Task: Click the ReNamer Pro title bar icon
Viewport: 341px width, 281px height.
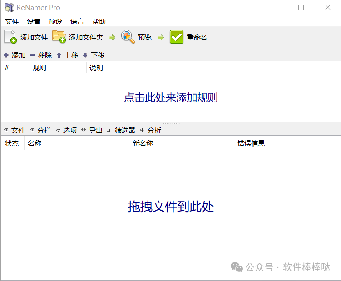Action: pyautogui.click(x=9, y=7)
